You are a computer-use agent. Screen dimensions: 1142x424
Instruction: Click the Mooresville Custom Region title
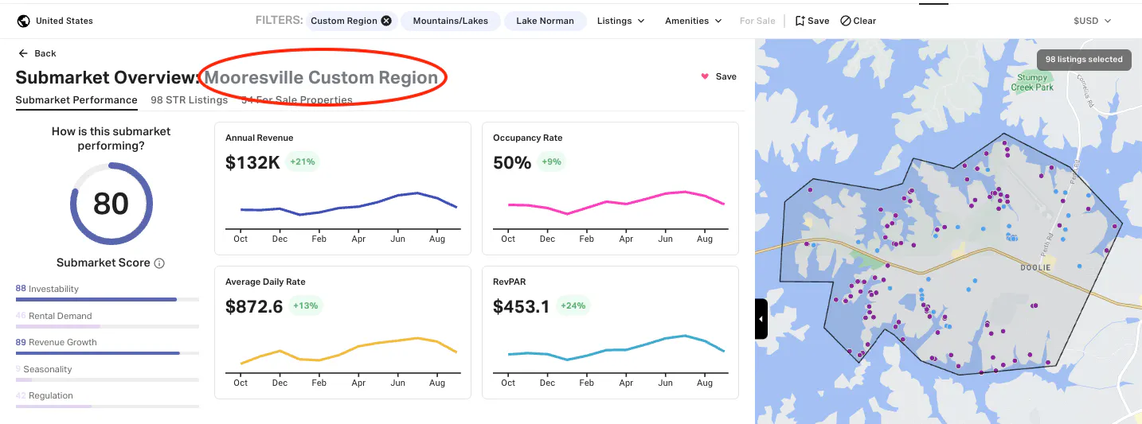(321, 78)
